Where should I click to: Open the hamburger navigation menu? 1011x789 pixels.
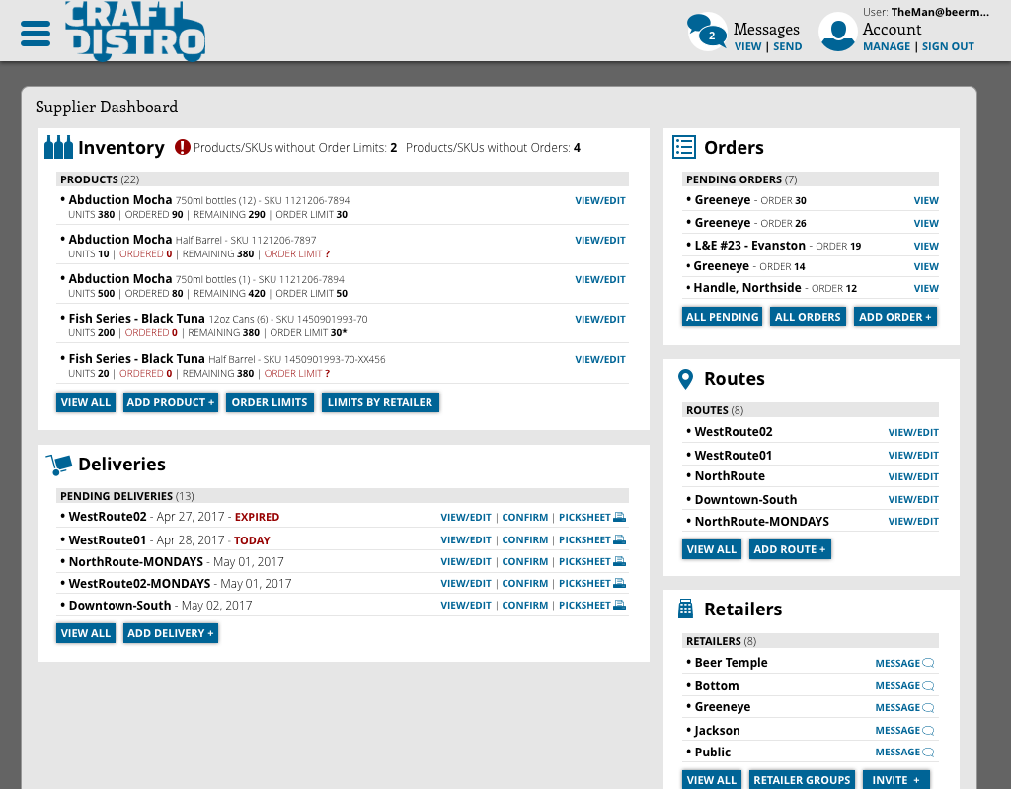(x=36, y=31)
